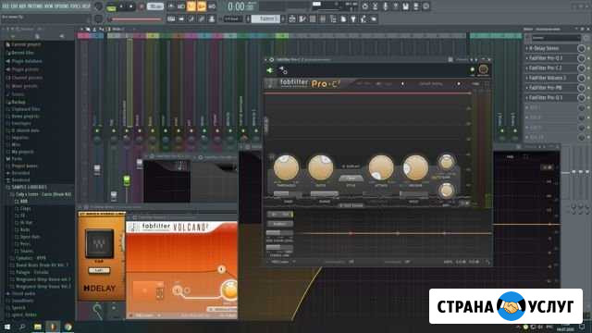Click Pro-C 2 wrapper plugin options arrow
Viewport: 592px width, 333px height.
coord(265,59)
